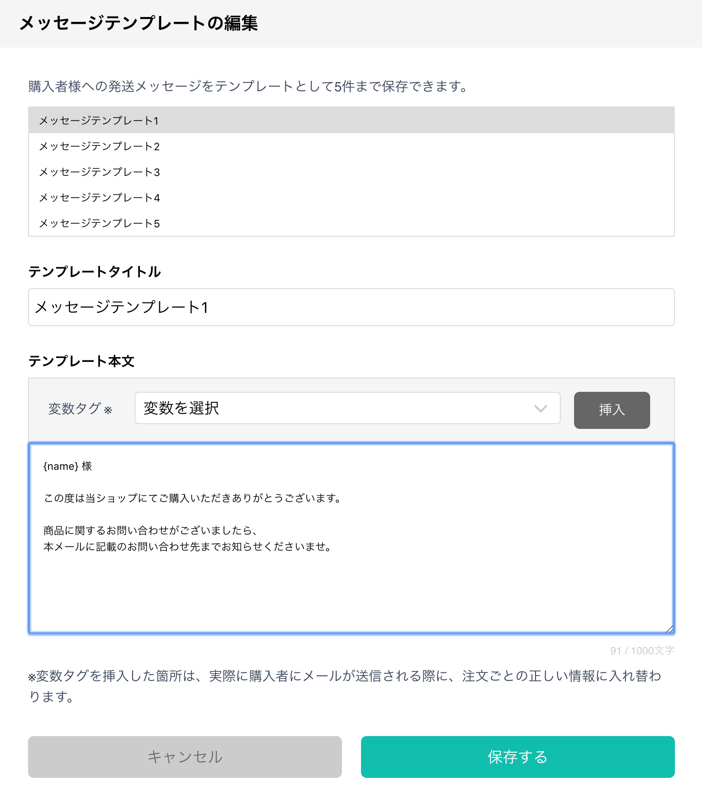Click the textarea resize handle corner
702x805 pixels.
pyautogui.click(x=670, y=629)
